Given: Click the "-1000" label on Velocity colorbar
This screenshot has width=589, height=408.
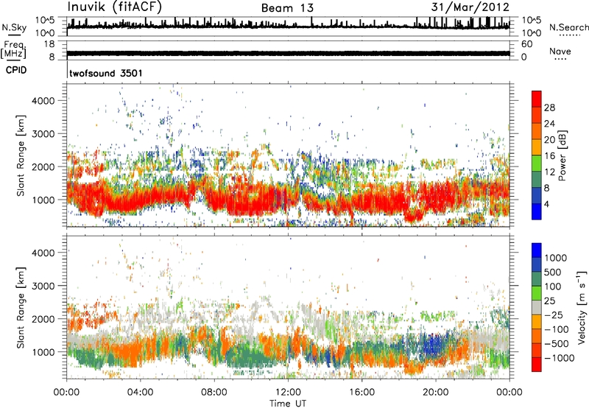Looking at the screenshot, I should [560, 358].
